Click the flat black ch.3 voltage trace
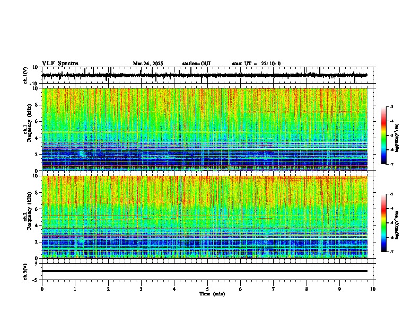 click(205, 271)
